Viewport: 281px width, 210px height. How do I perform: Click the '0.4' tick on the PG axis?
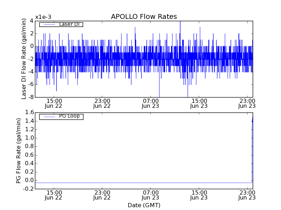coord(29,163)
